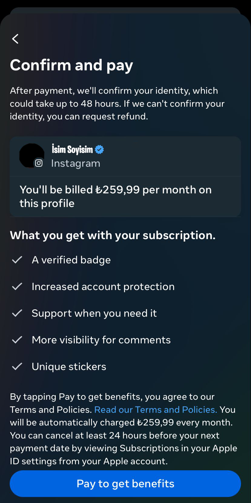Screen dimensions: 251x503
Task: Click the 'Support when you need it' text
Action: click(x=94, y=313)
